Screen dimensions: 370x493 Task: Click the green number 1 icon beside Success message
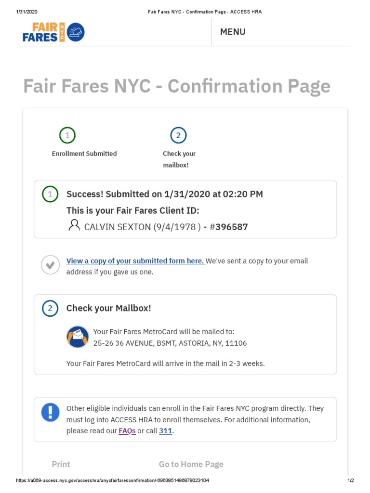coord(50,194)
